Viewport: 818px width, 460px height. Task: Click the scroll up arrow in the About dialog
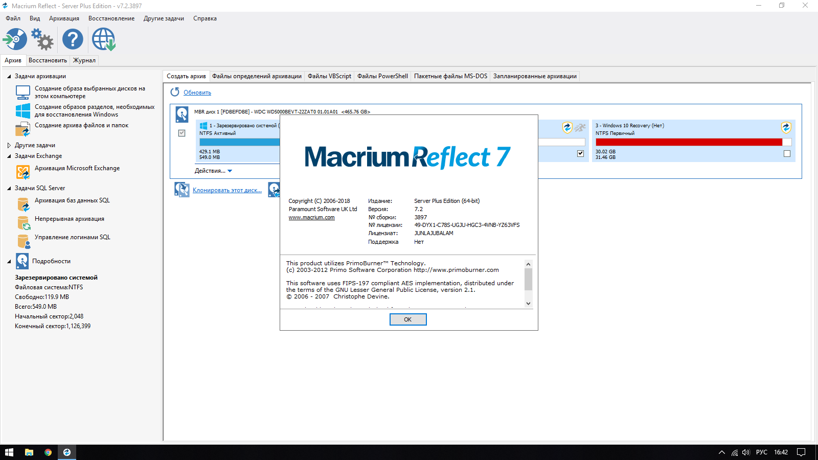pos(529,264)
